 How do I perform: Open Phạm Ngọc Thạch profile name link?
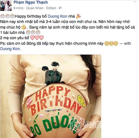click(x=31, y=2)
